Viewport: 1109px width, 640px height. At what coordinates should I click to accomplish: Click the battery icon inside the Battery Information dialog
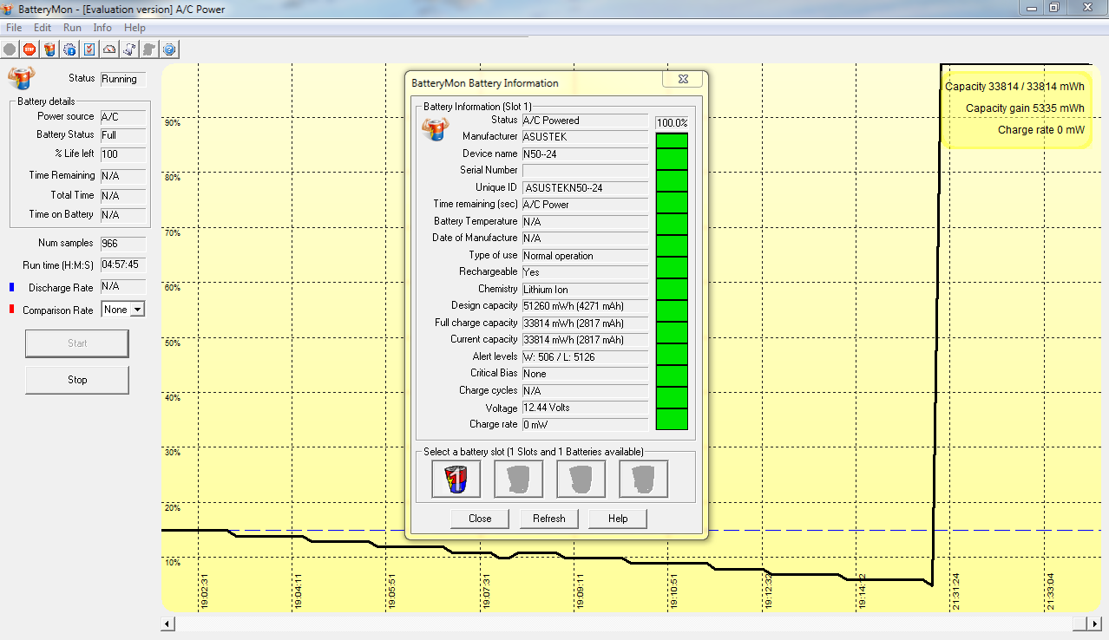(435, 129)
